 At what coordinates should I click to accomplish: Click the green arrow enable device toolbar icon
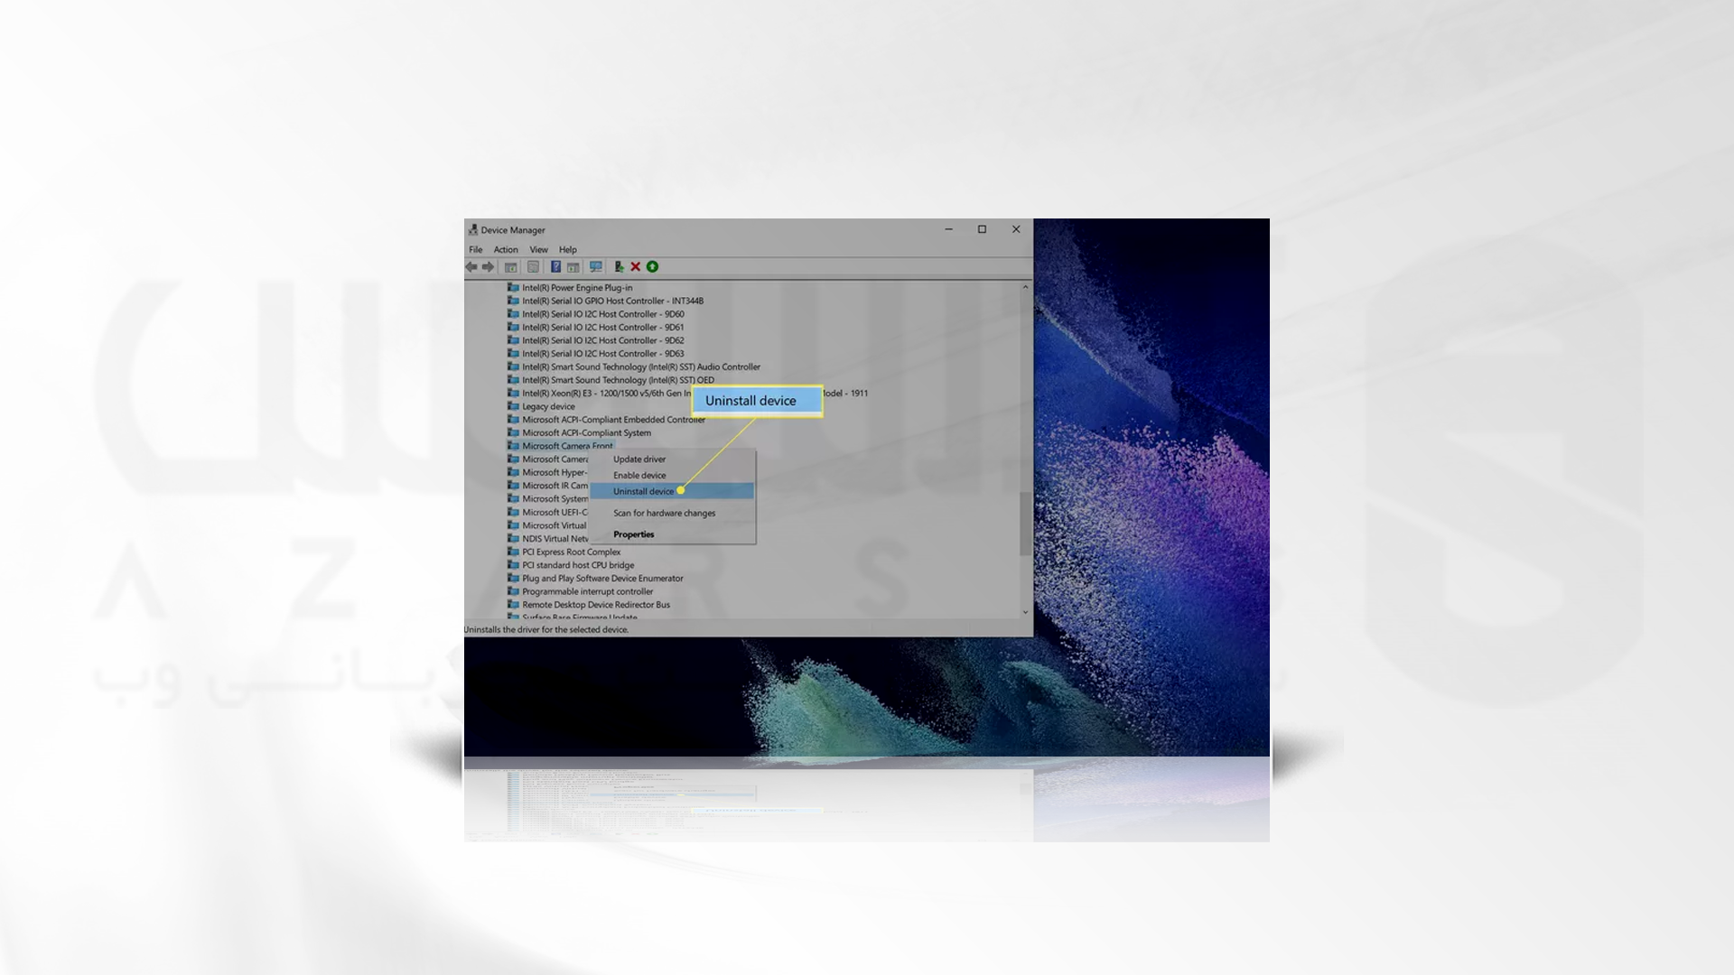[x=652, y=267]
